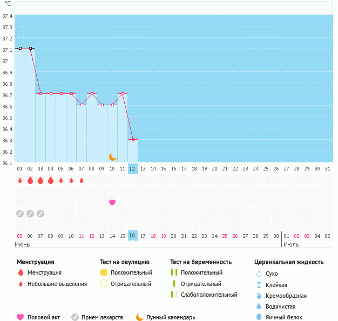Click the orange moon icon on day 10
Viewport: 338px width, 321px height.
pos(112,157)
